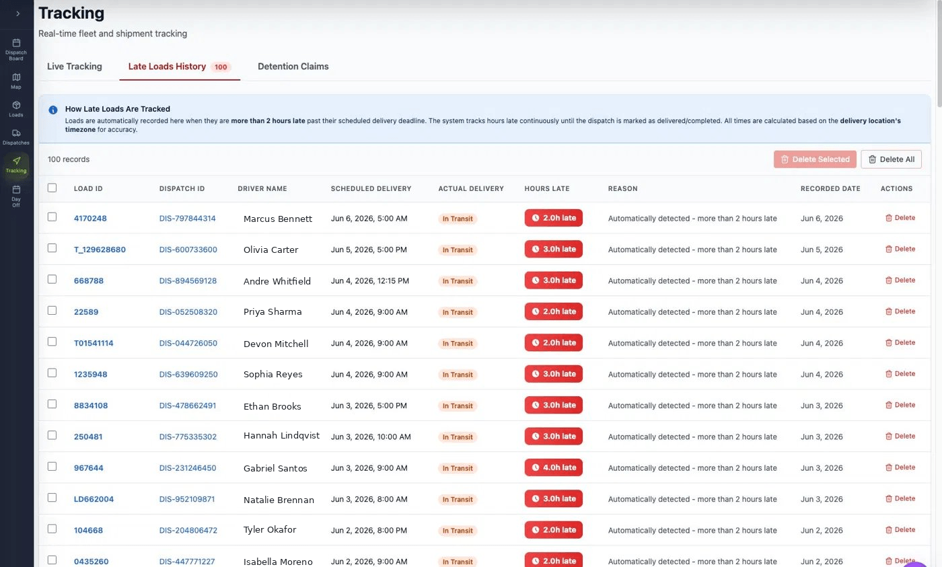Viewport: 942px width, 567px height.
Task: Delete Andre Whitfield's late load record
Action: tap(900, 280)
